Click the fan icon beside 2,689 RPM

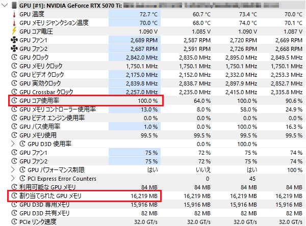pyautogui.click(x=14, y=40)
